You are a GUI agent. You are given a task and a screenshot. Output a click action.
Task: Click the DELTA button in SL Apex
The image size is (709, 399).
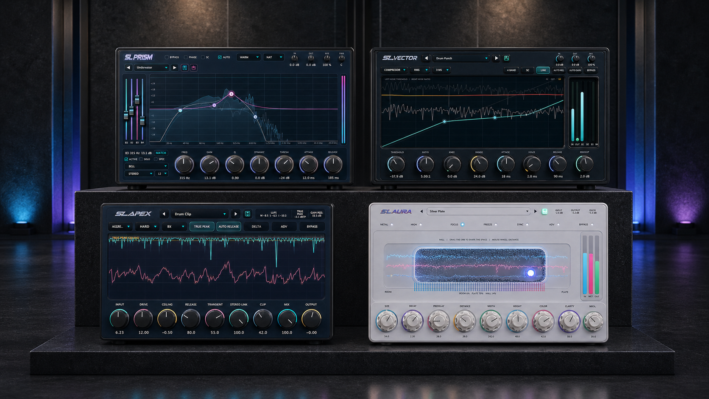point(257,226)
